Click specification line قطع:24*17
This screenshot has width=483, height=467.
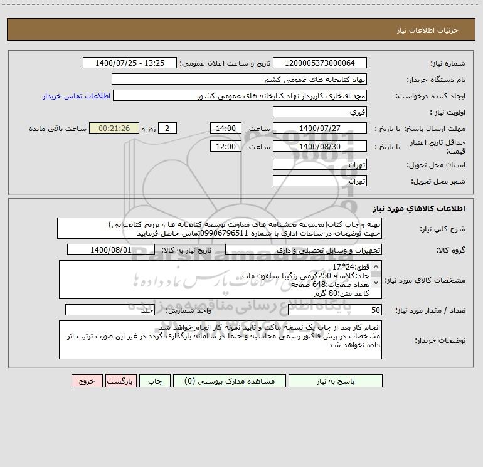[x=351, y=266]
